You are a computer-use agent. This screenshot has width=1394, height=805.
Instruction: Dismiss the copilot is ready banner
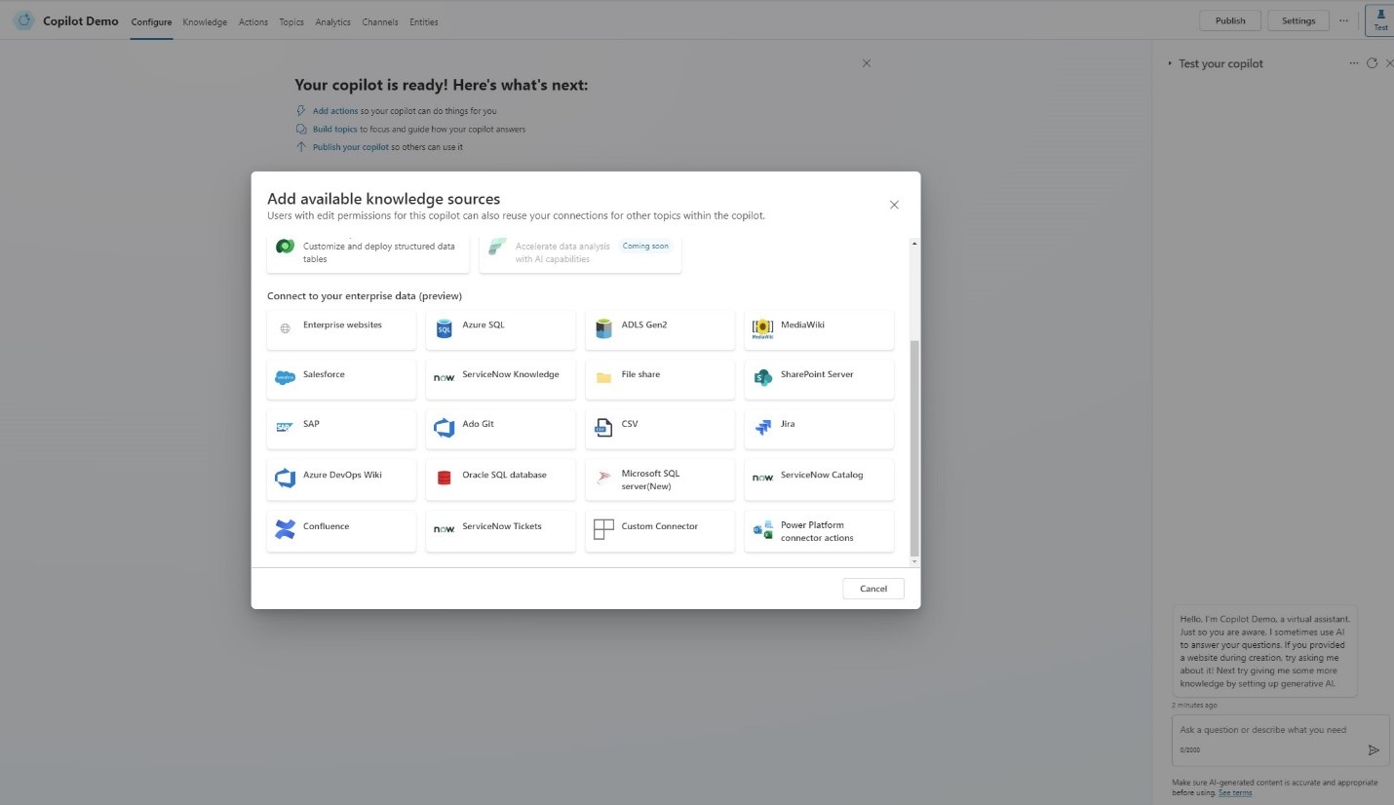[x=867, y=63]
